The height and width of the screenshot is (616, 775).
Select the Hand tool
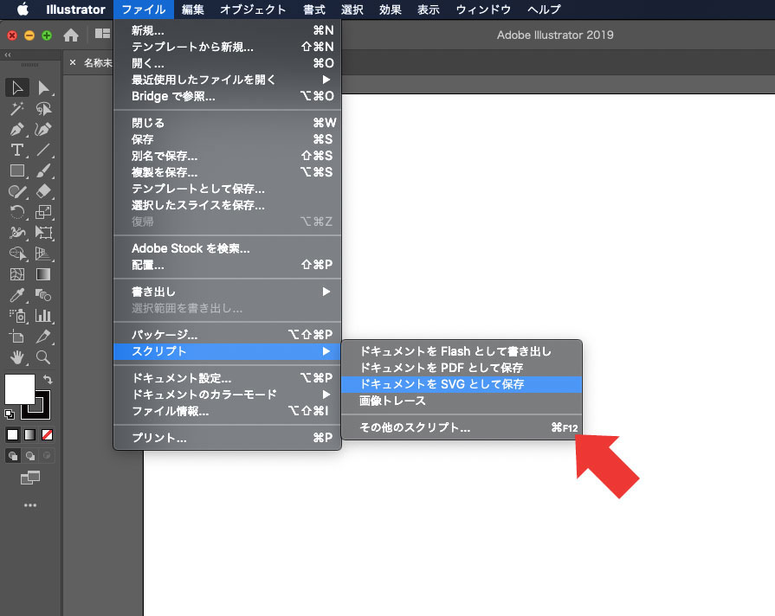tap(17, 357)
